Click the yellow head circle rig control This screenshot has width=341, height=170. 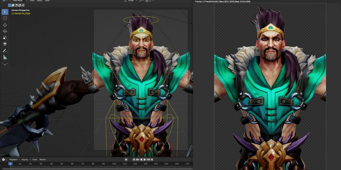[x=141, y=20]
